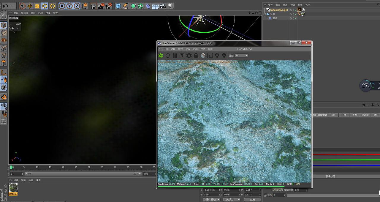This screenshot has height=202, width=380.
Task: Pause rendering in Live Viewer
Action: (x=175, y=56)
